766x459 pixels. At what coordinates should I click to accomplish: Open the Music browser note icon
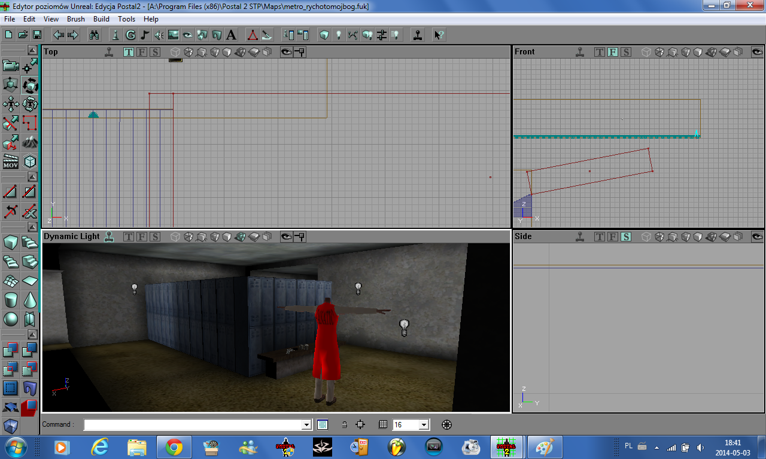145,35
